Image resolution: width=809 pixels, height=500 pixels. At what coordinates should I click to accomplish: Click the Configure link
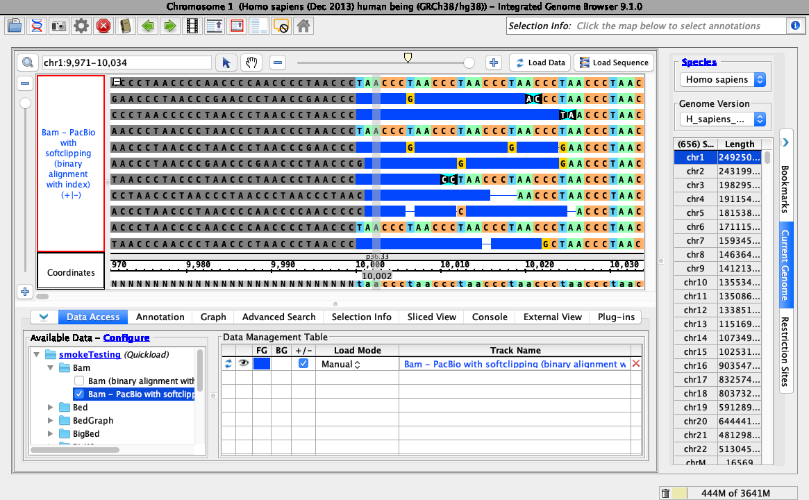126,338
